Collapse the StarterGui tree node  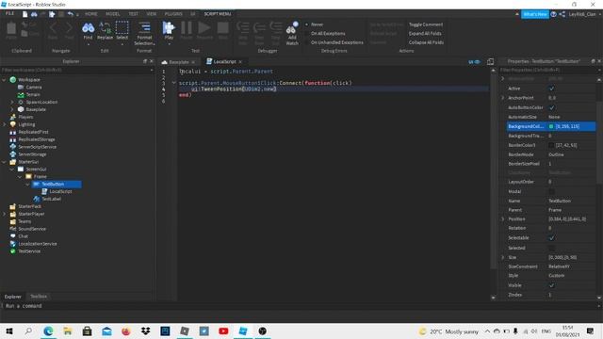point(4,162)
